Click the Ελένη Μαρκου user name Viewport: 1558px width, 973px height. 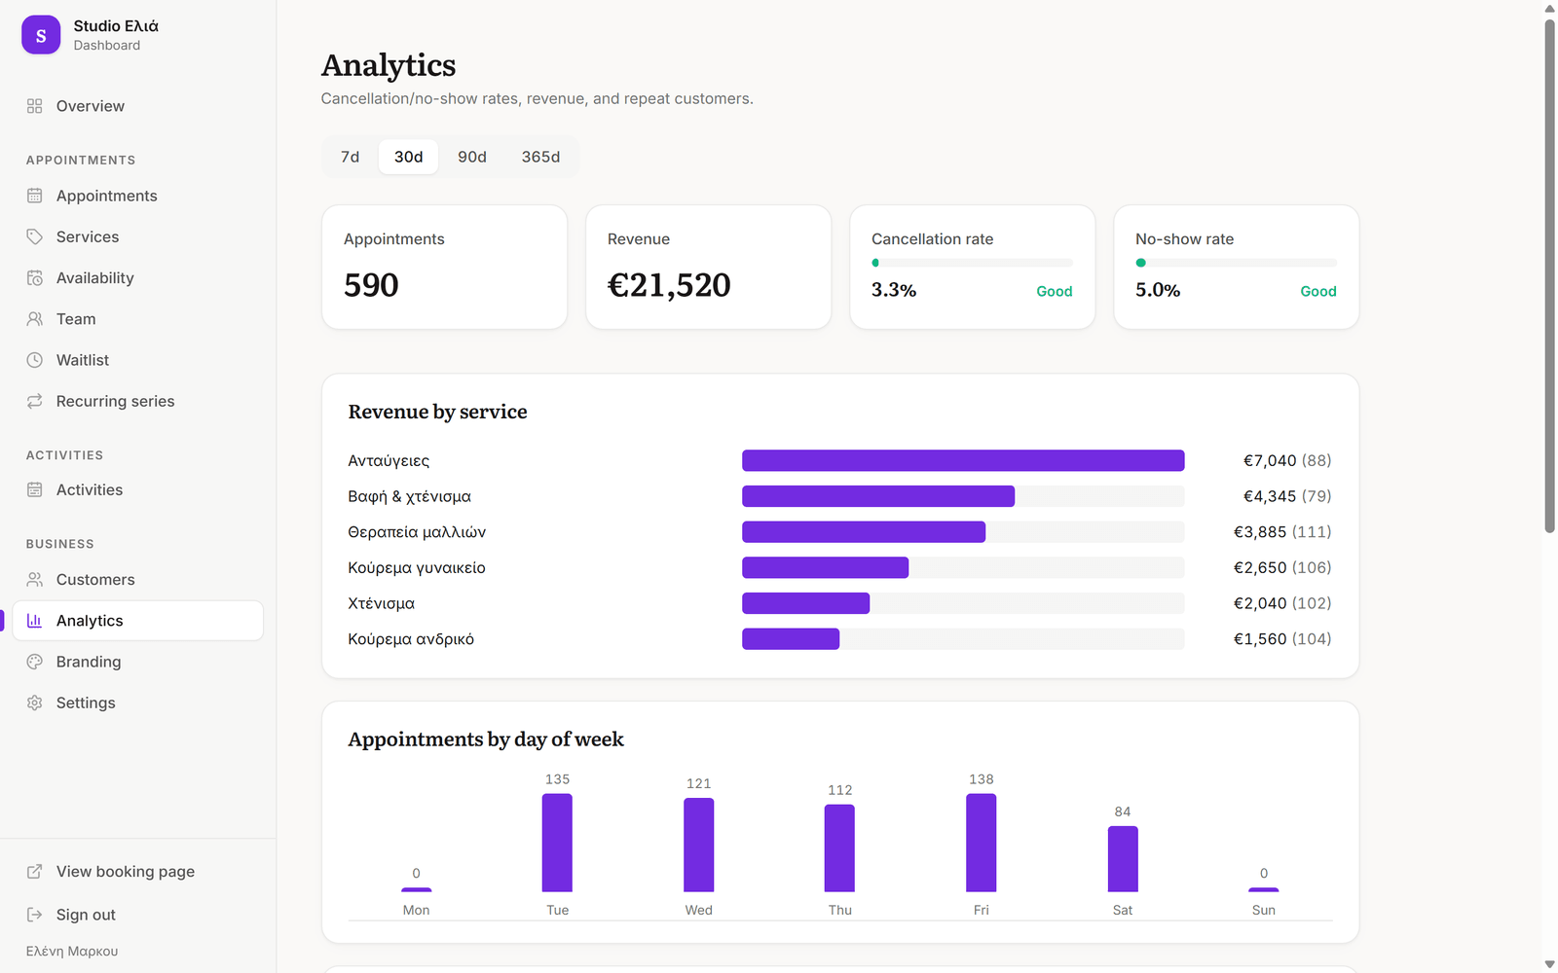point(72,952)
